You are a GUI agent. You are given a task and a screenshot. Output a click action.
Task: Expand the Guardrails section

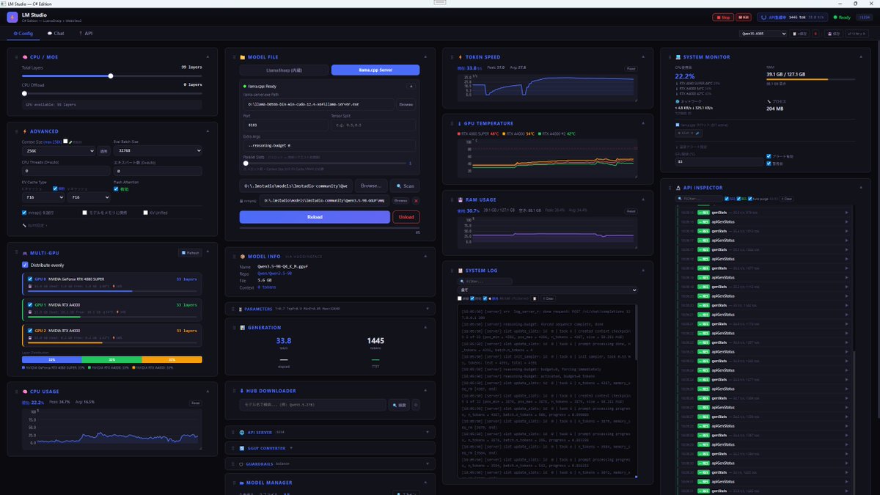[428, 464]
